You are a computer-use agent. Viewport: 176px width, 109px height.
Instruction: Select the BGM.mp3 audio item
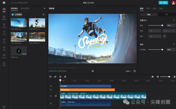click(19, 51)
